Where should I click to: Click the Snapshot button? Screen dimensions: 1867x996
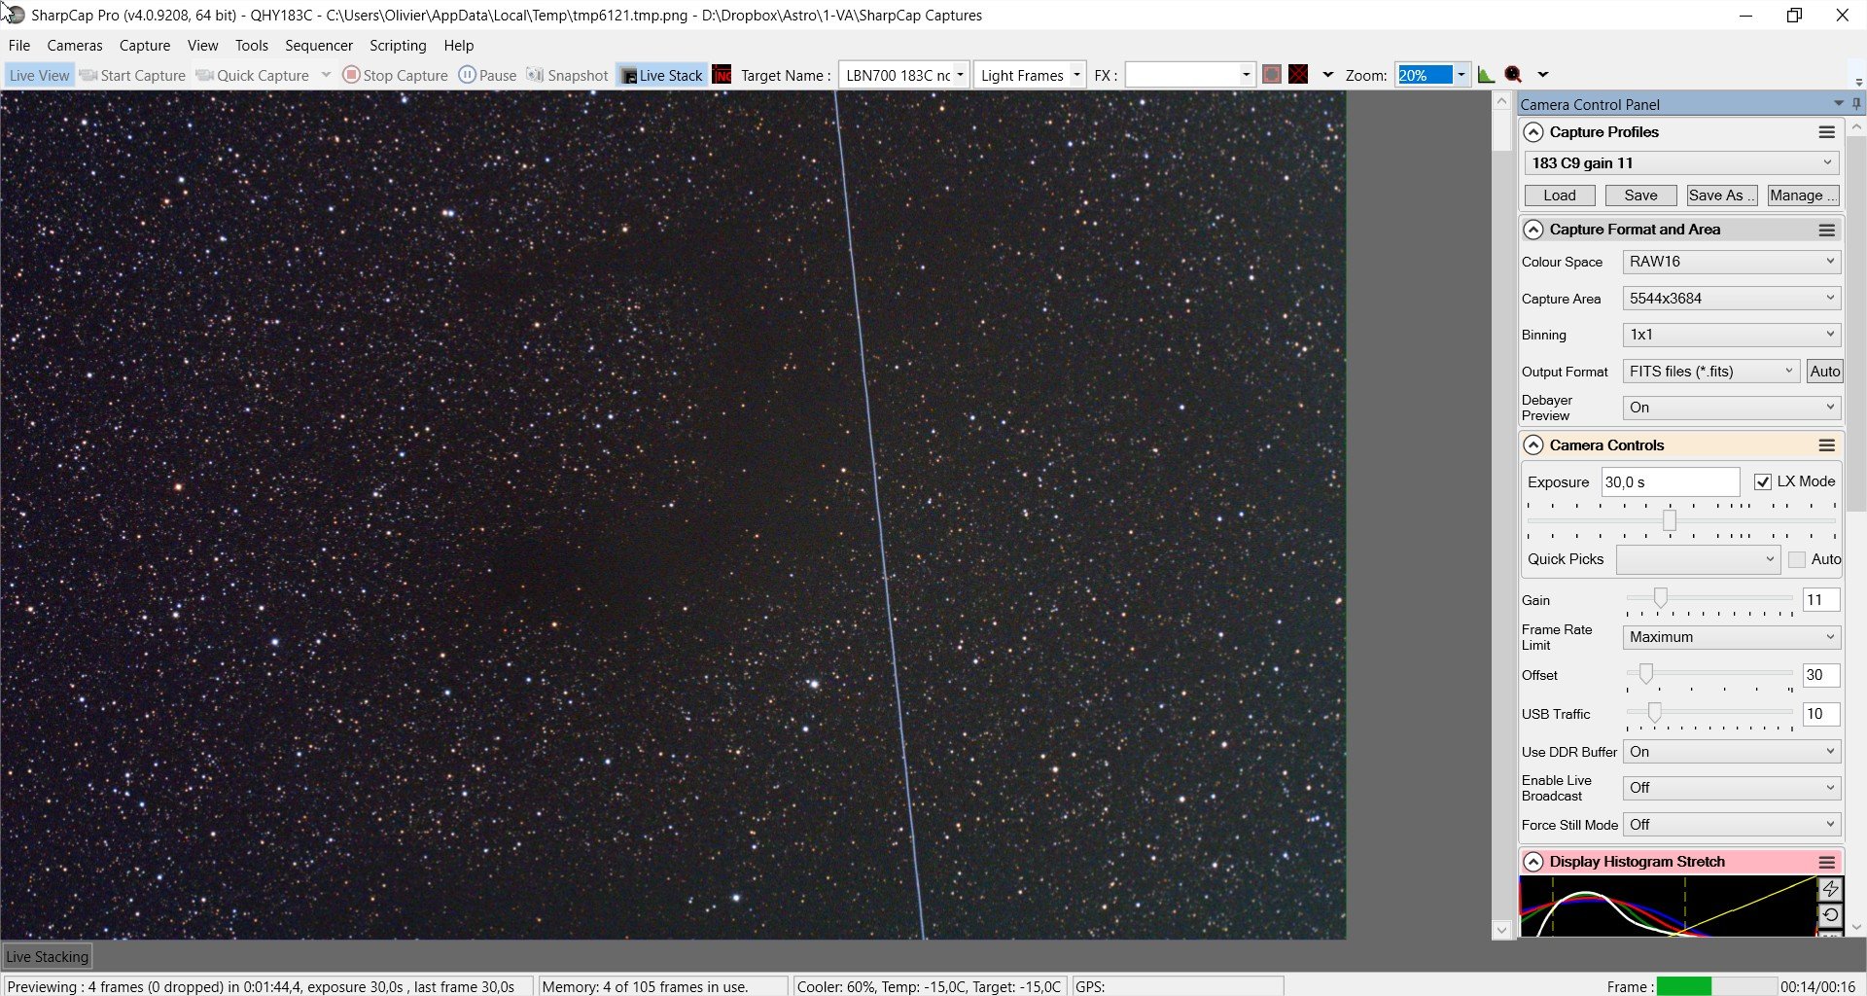click(x=567, y=75)
